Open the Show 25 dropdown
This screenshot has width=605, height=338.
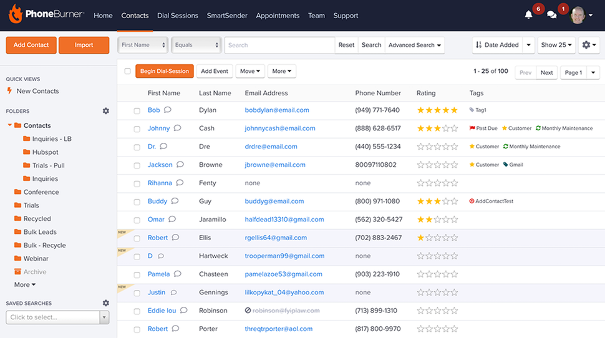(x=556, y=45)
